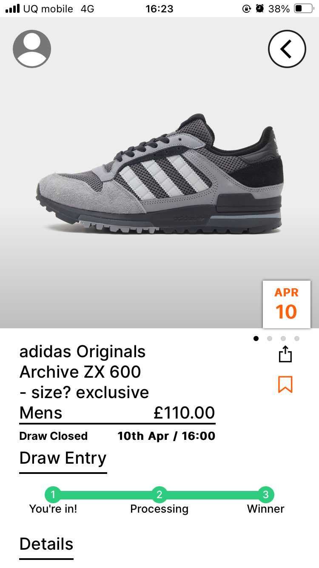The width and height of the screenshot is (319, 568).
Task: Open the user profile avatar icon
Action: pos(32,49)
